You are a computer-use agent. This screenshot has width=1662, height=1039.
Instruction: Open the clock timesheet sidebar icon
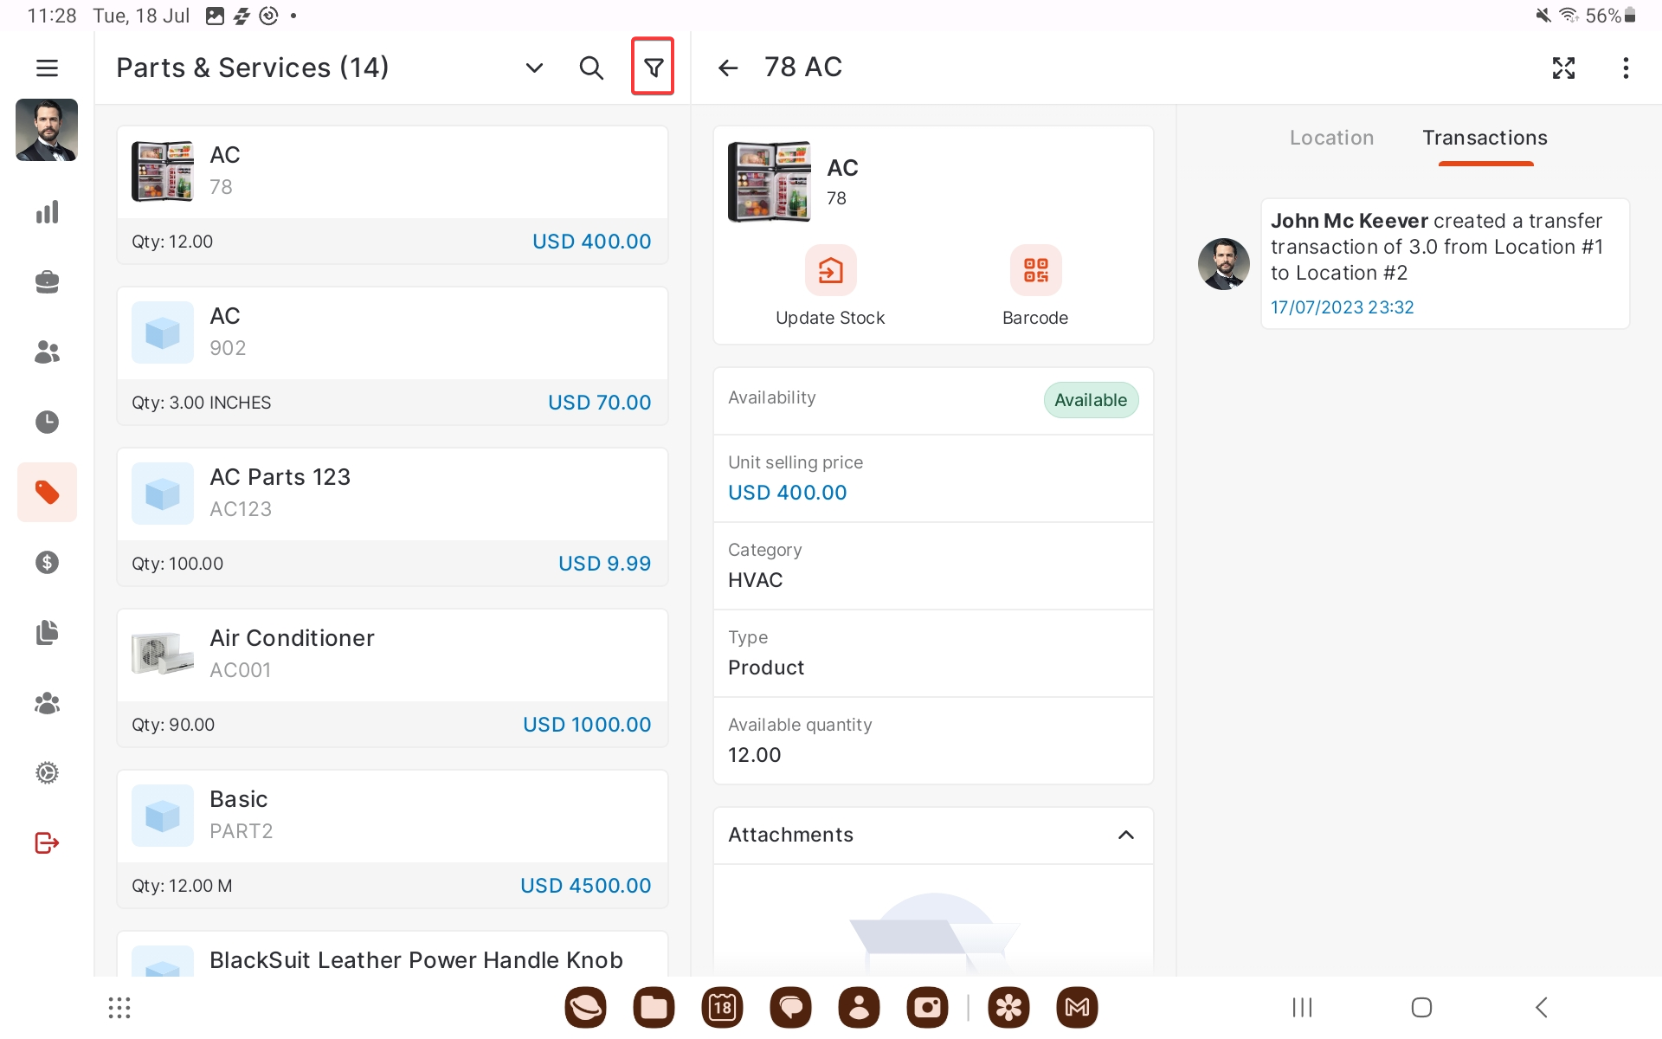pyautogui.click(x=47, y=422)
